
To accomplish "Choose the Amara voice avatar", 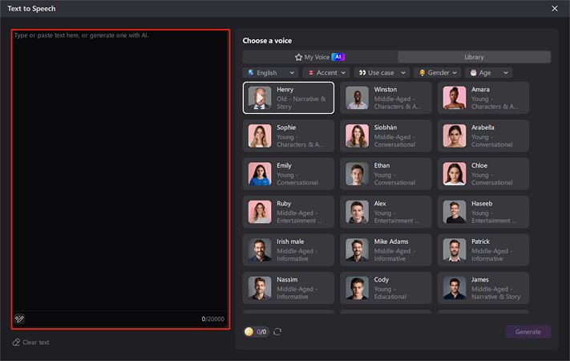I will 455,98.
